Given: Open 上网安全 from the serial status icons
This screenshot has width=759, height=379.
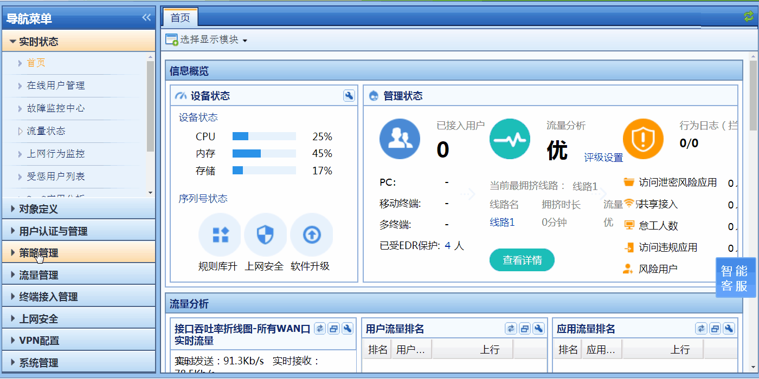Looking at the screenshot, I should pyautogui.click(x=265, y=234).
